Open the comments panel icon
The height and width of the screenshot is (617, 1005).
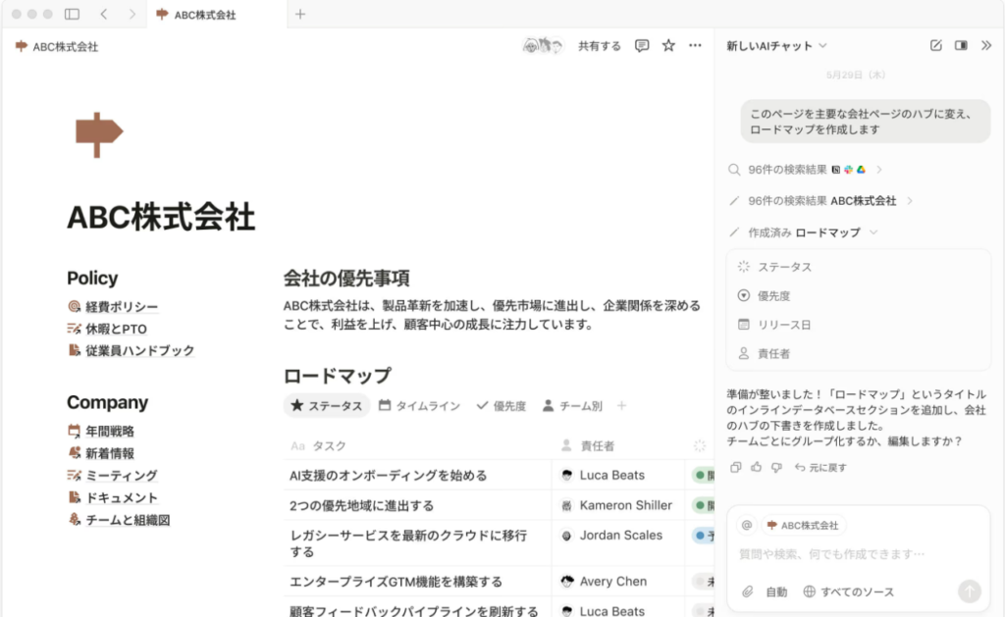641,44
